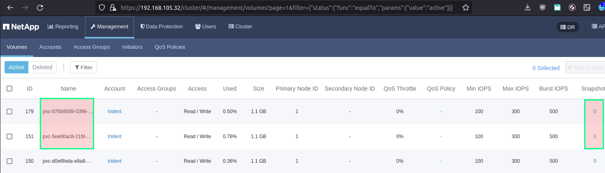The height and width of the screenshot is (173, 605).
Task: Show Active volumes
Action: (x=16, y=67)
